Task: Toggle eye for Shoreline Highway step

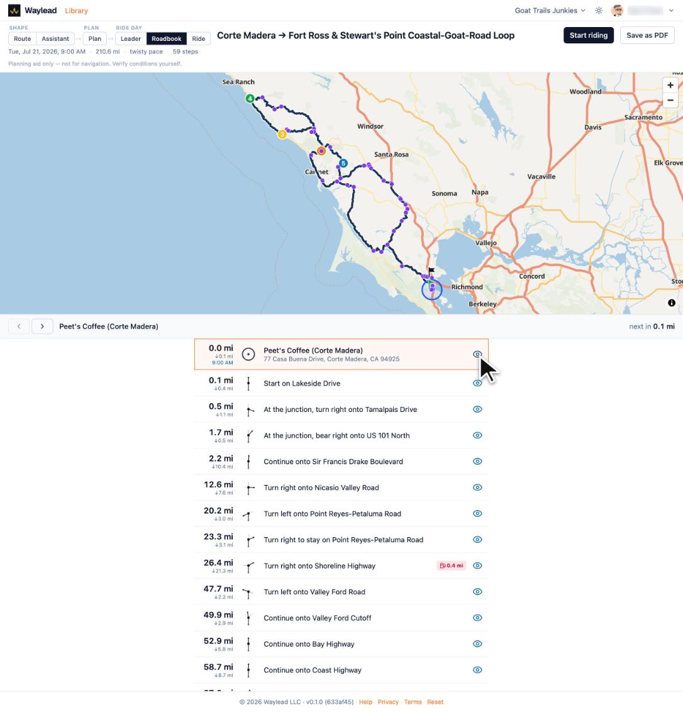Action: [x=477, y=566]
